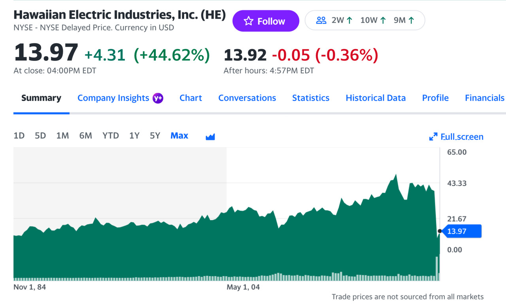506x305 pixels.
Task: Click the company name Hawaiian Electric Industries heading
Action: (x=120, y=15)
